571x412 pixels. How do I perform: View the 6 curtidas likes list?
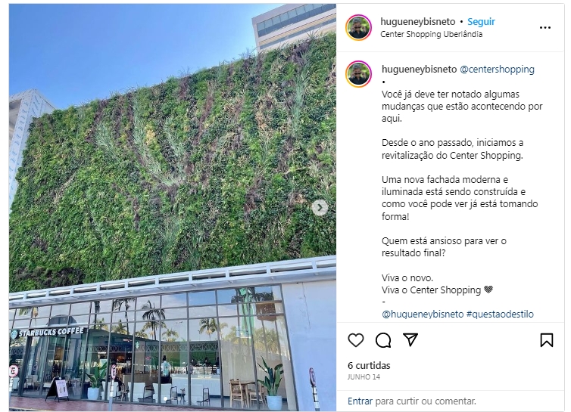(369, 365)
